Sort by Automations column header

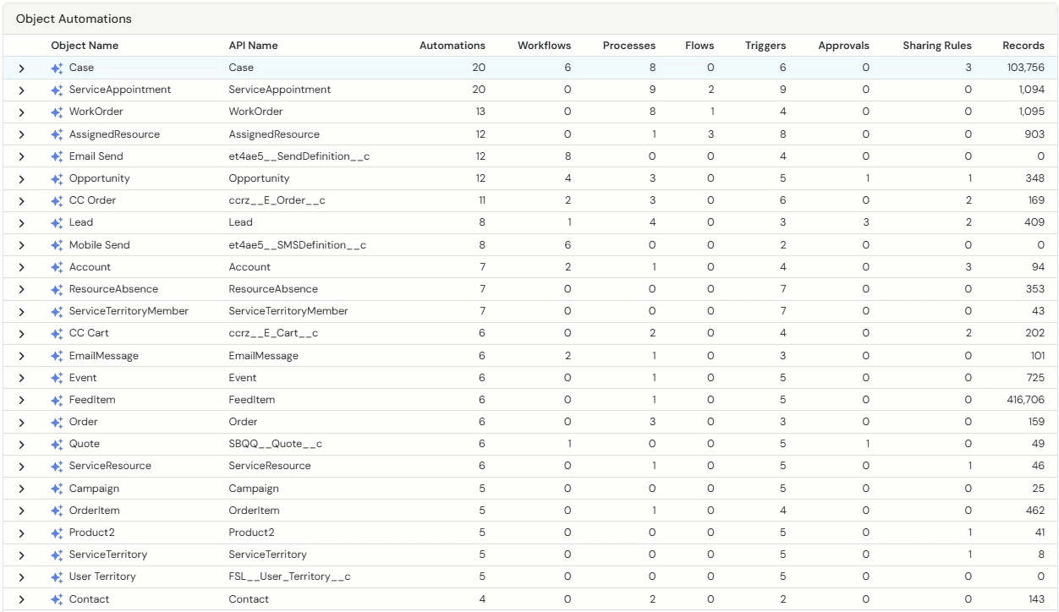point(453,46)
